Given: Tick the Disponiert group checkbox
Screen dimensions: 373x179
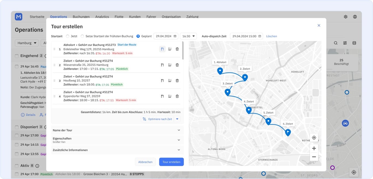Looking at the screenshot, I should click(x=17, y=127).
